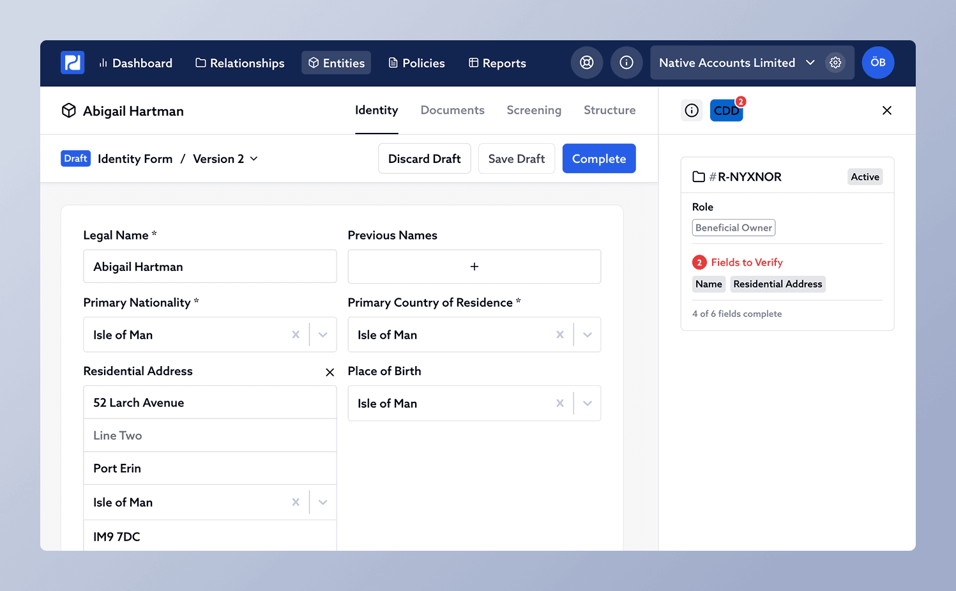This screenshot has height=591, width=956.
Task: Expand the address country dropdown
Action: pos(323,502)
